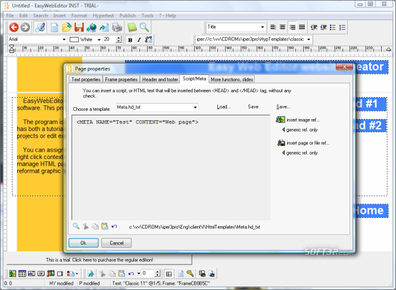Open the Title style dropdown
Viewport: 396px width, 290px height.
tap(263, 27)
